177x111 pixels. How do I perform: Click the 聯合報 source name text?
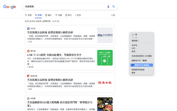pyautogui.click(x=33, y=51)
